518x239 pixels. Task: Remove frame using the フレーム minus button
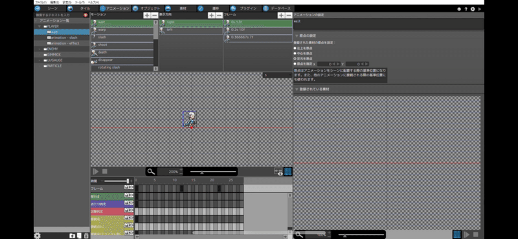click(x=289, y=15)
